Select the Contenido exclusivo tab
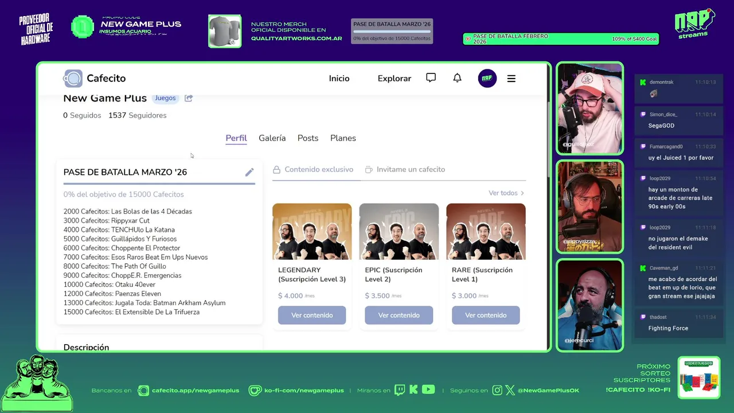This screenshot has height=413, width=734. tap(313, 170)
